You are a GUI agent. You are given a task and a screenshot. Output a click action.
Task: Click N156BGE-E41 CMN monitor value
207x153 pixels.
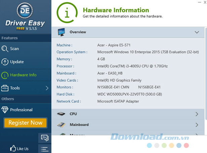point(113,87)
